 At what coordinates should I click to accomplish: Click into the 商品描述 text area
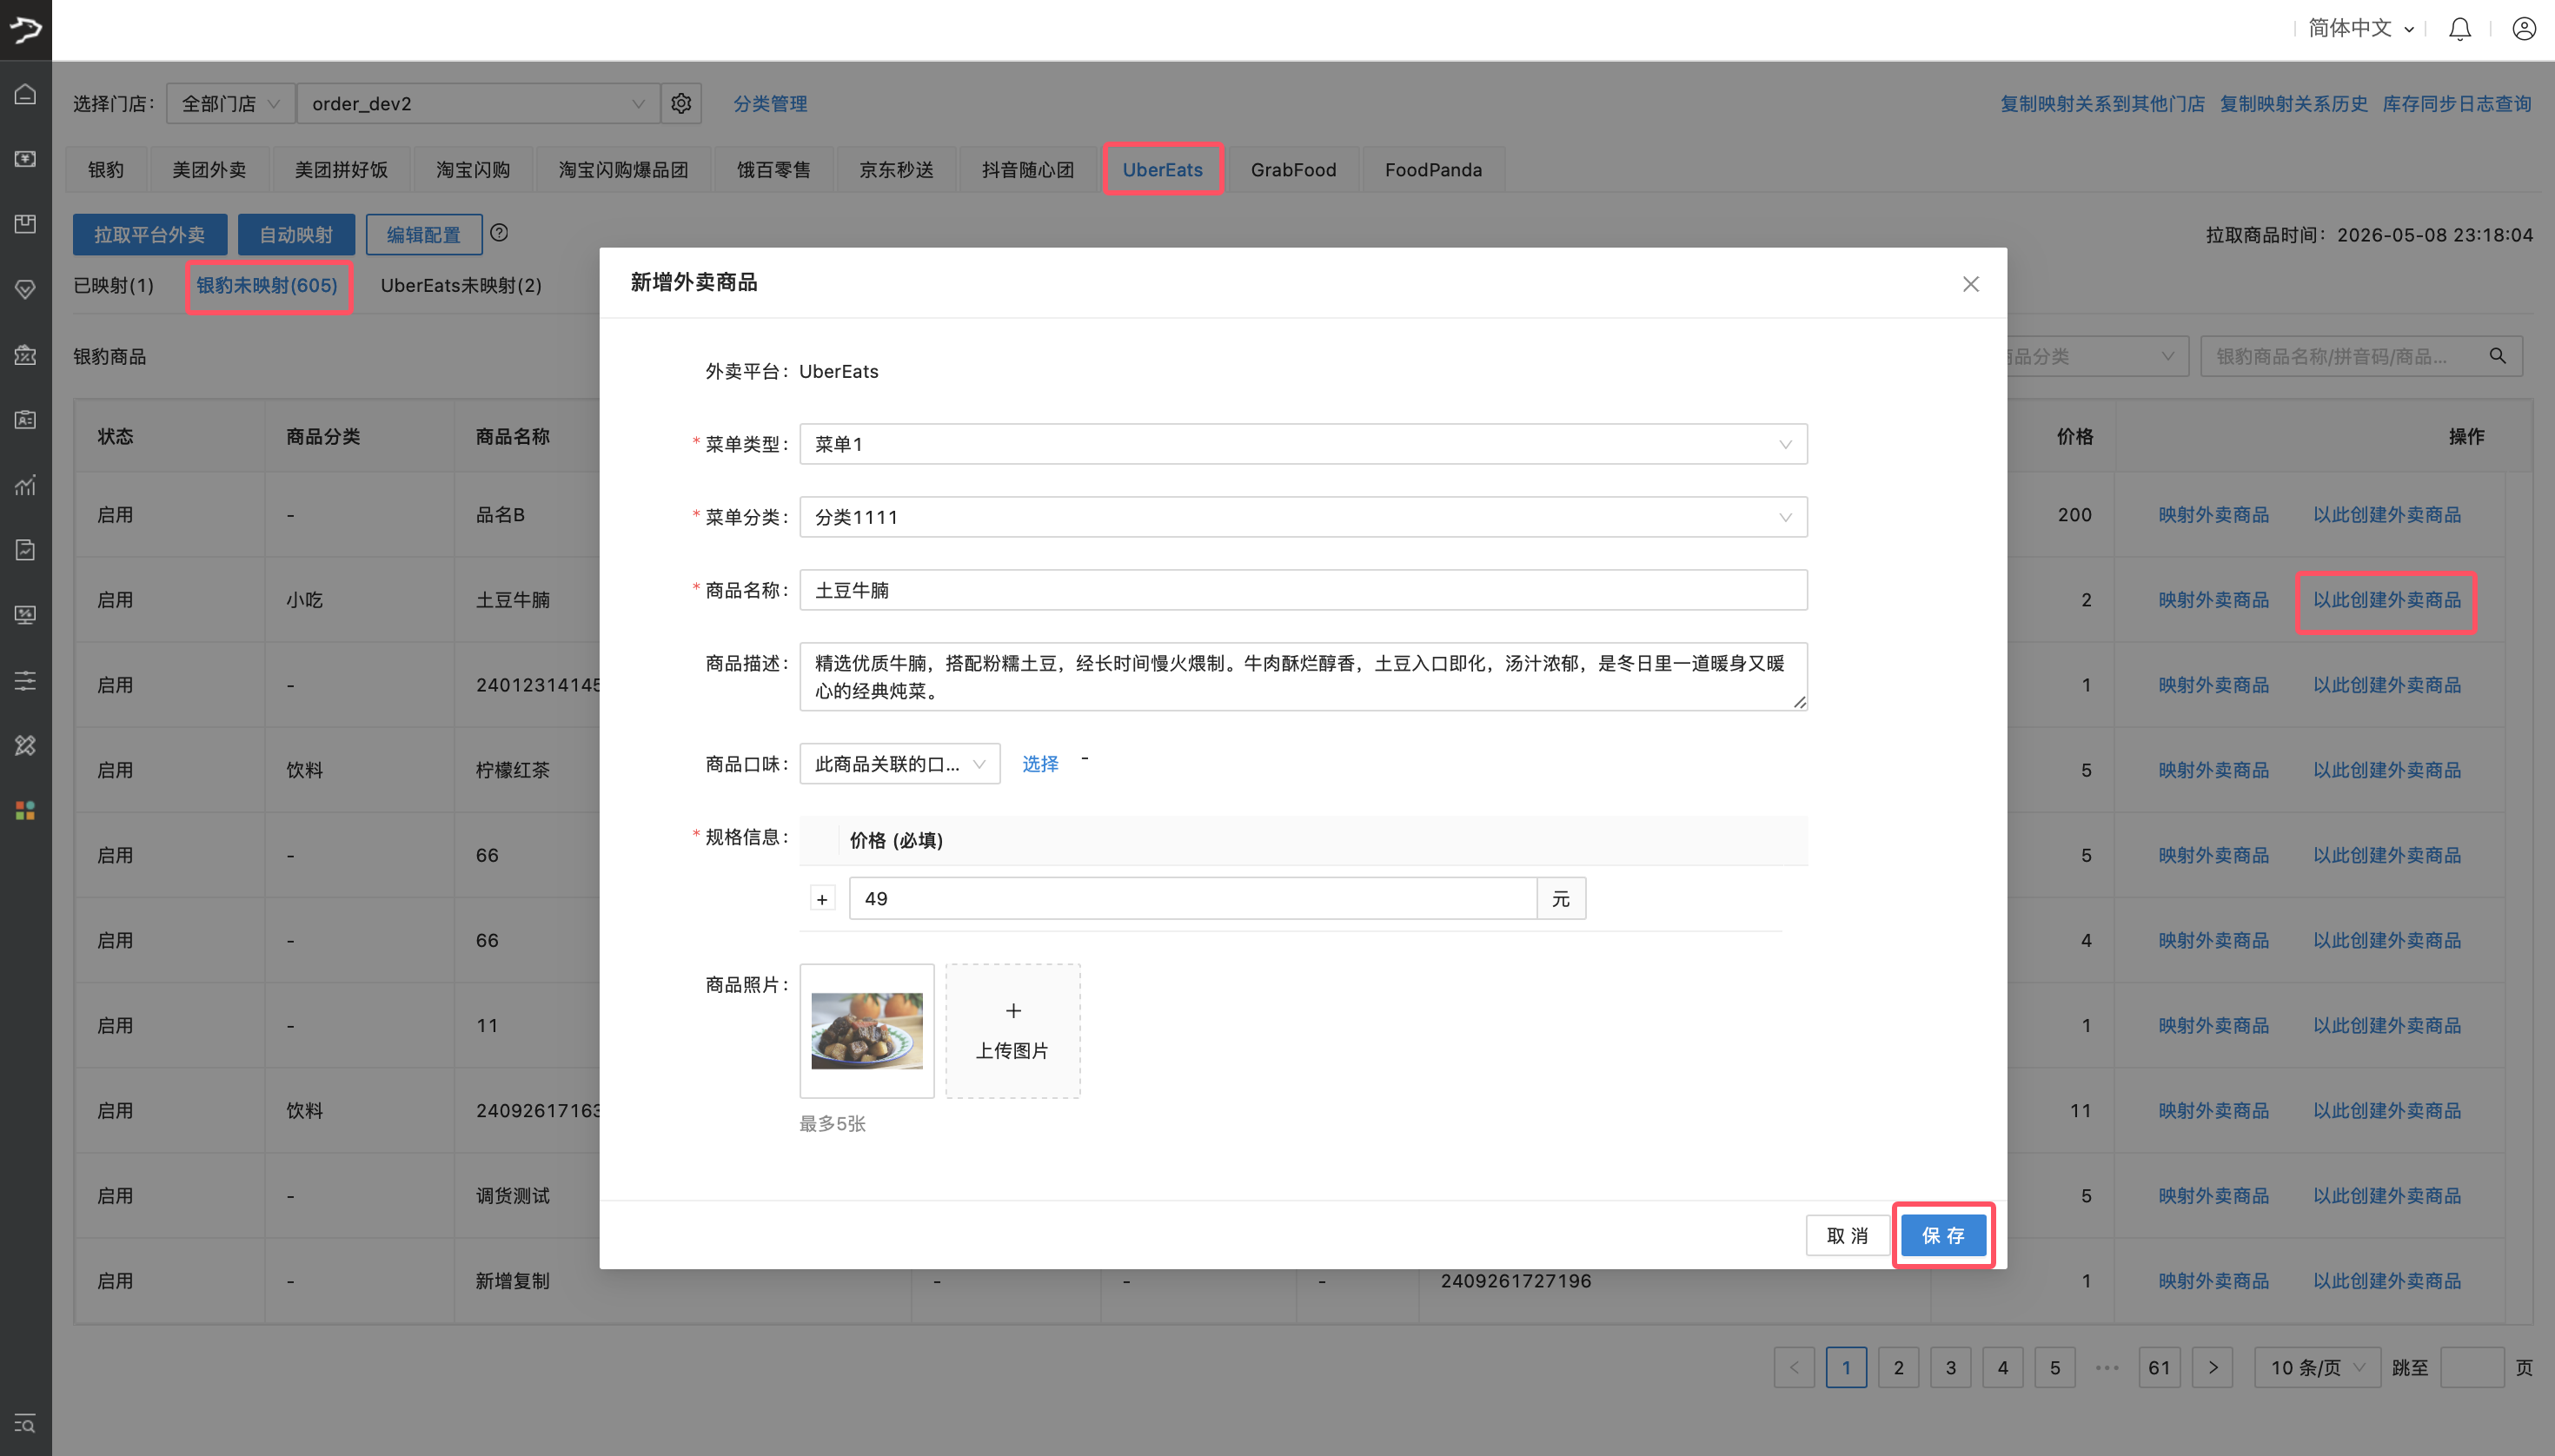click(x=1304, y=677)
